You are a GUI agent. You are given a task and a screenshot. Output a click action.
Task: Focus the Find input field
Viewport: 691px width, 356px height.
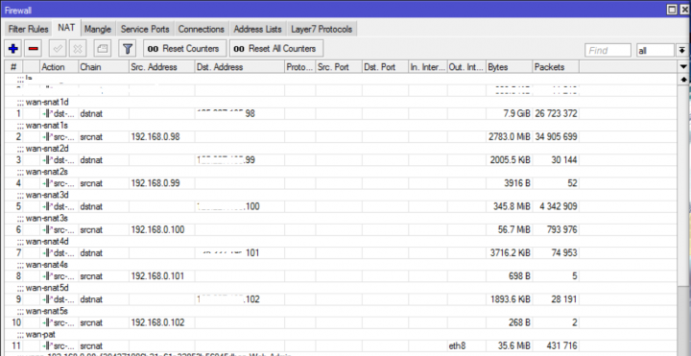pos(608,51)
